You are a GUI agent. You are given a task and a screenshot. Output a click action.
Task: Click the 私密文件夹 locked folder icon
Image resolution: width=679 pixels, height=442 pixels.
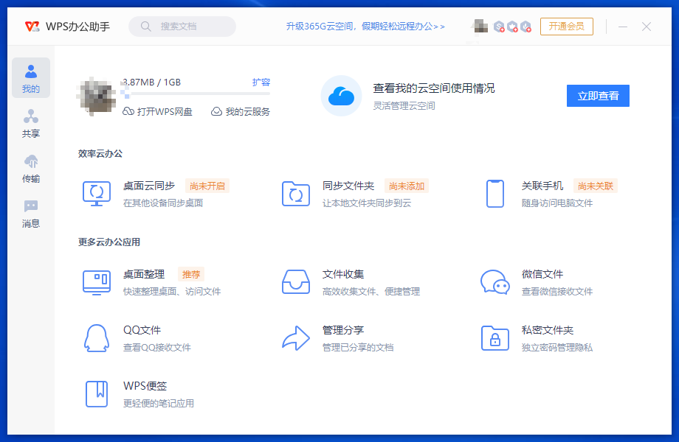[495, 338]
